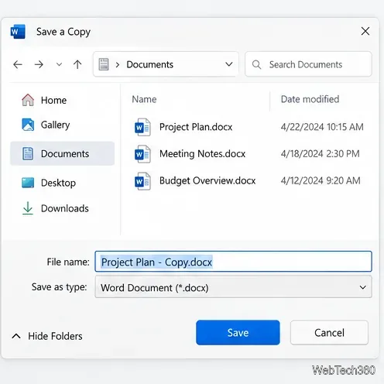The image size is (384, 384).
Task: Click the search magnifier icon
Action: (x=256, y=64)
